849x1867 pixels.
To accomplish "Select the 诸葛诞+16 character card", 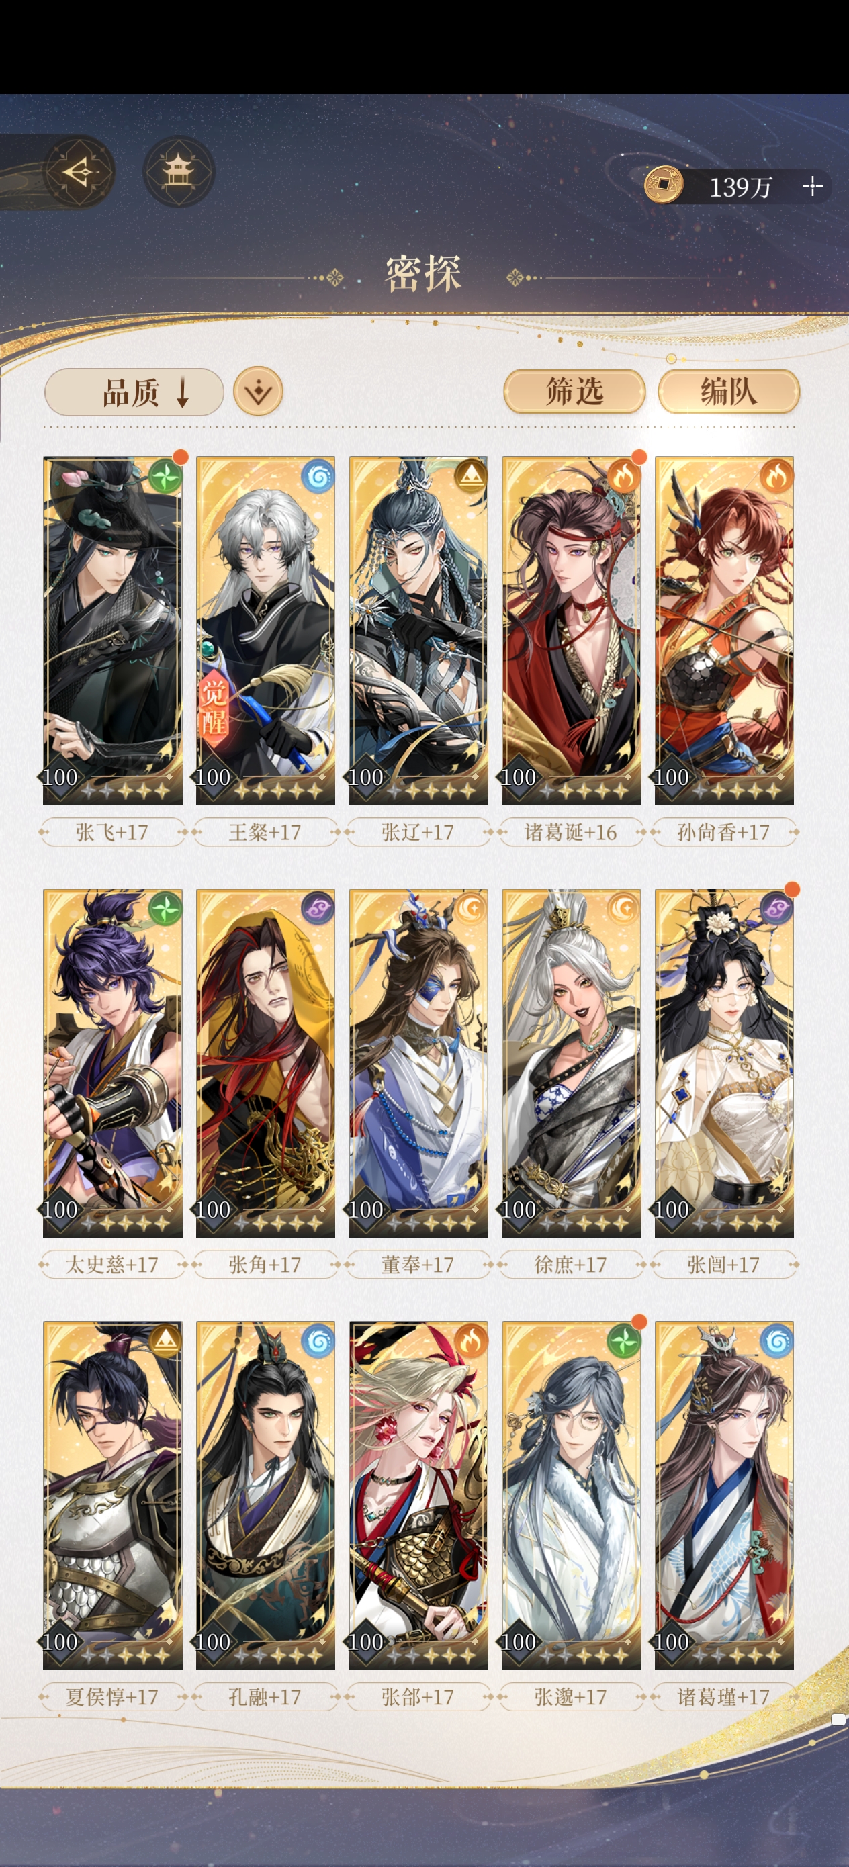I will (572, 631).
